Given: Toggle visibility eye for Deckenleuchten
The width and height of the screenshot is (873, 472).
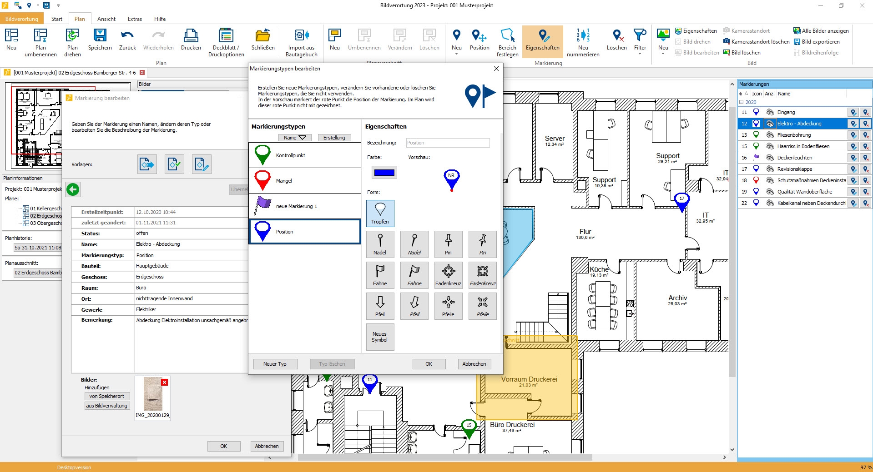Looking at the screenshot, I should pos(770,158).
